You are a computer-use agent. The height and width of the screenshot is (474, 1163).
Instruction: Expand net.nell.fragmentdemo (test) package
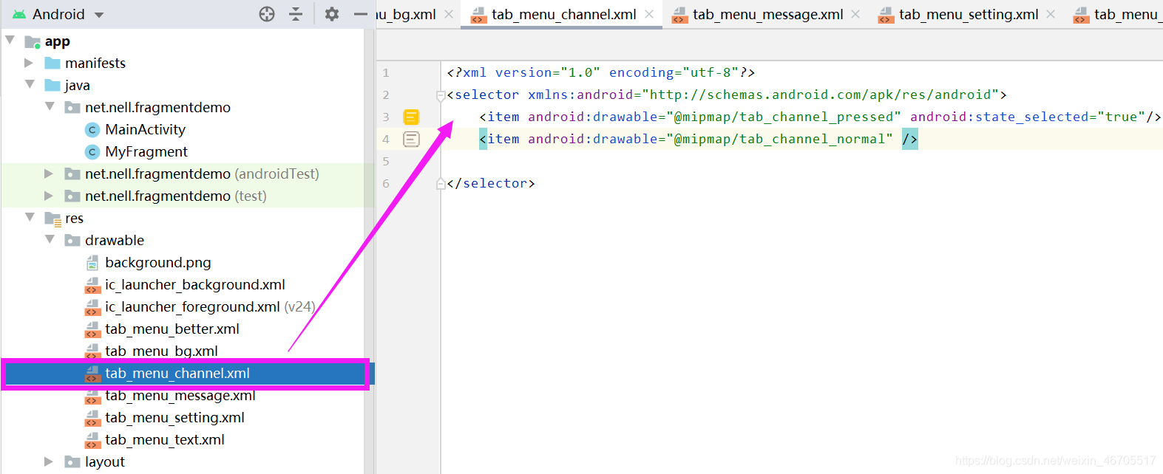click(x=49, y=196)
